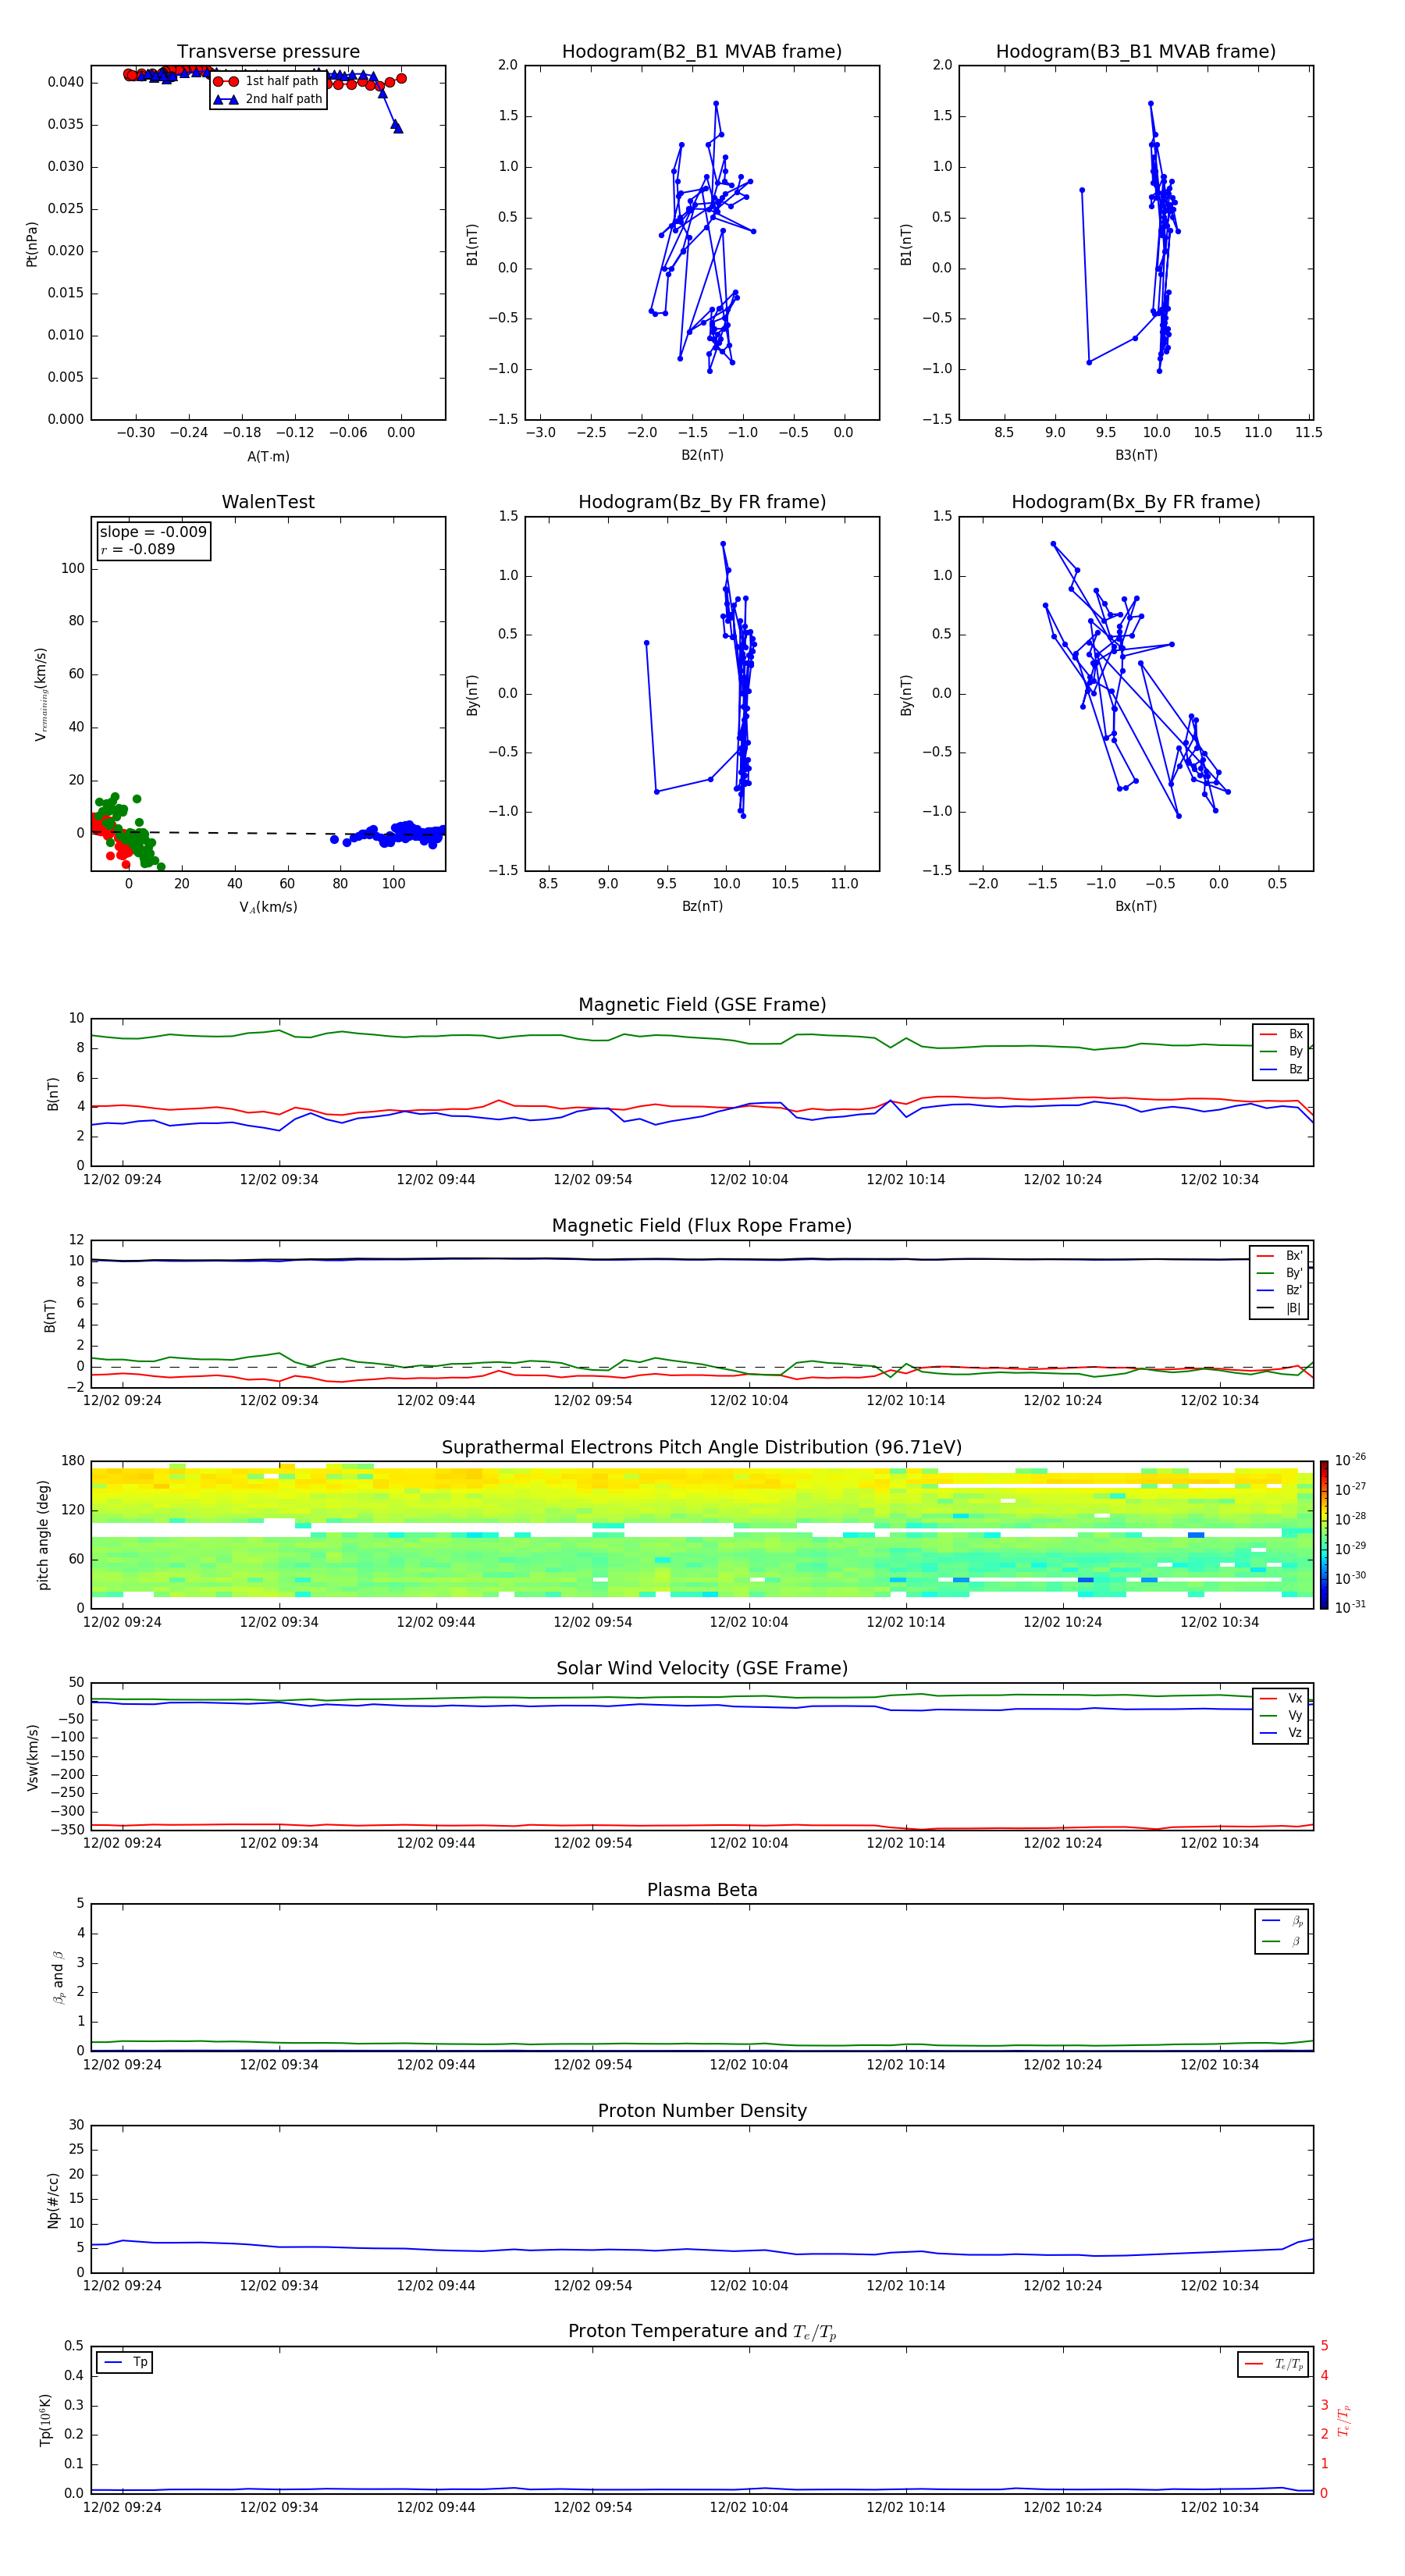Viewport: 1405px width, 2576px height.
Task: Click the 'r = -0.089' annotation
Action: coord(138,549)
